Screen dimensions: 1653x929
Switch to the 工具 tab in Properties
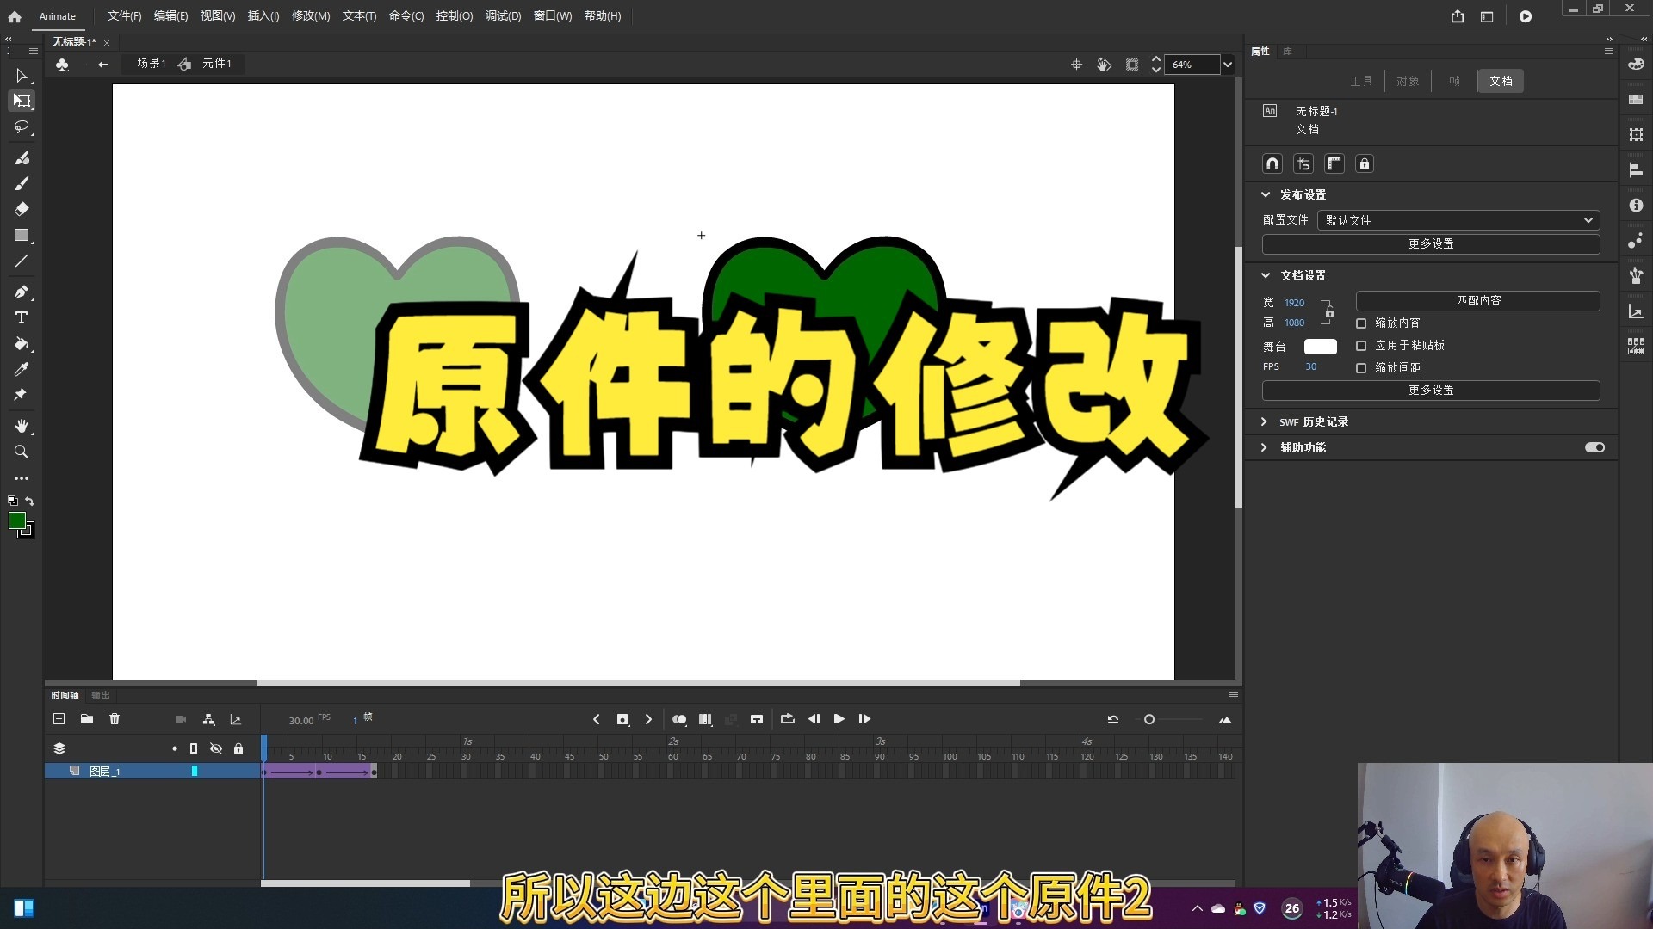(1362, 80)
